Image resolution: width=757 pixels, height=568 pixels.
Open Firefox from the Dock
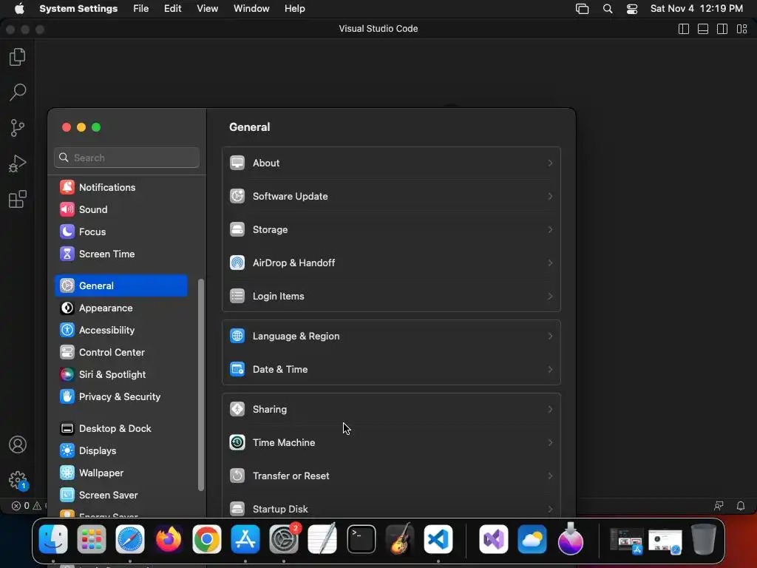pyautogui.click(x=169, y=539)
